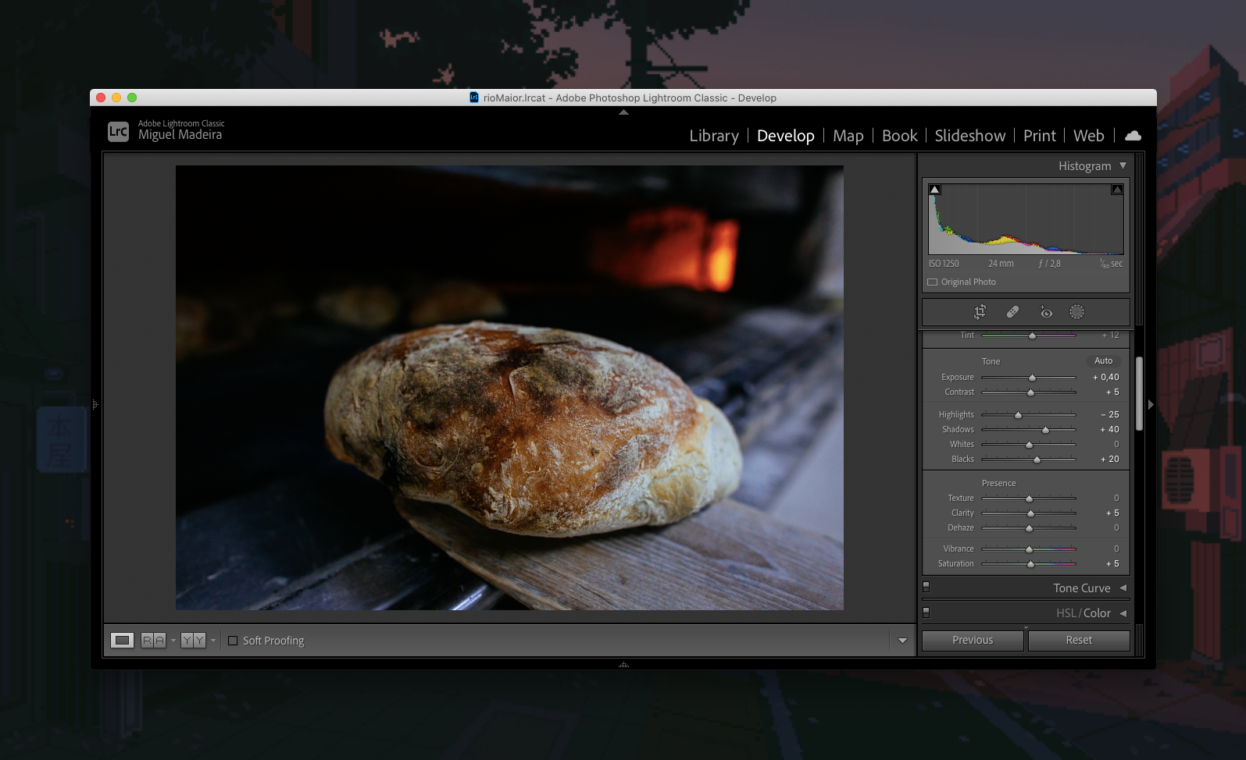Toggle highlight clipping indicator in histogram
Viewport: 1246px width, 760px height.
(x=1117, y=190)
